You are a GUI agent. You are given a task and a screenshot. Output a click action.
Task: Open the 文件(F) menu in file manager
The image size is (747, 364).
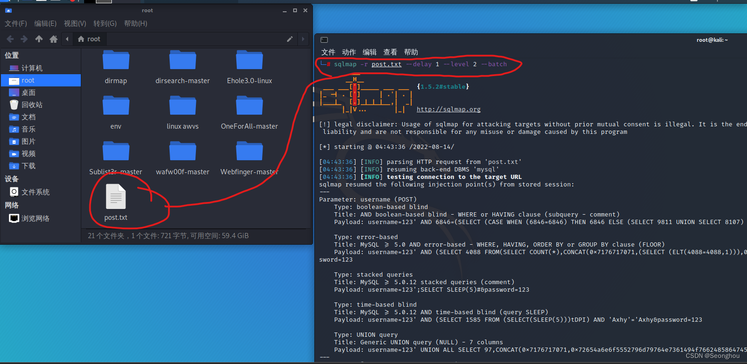coord(16,23)
